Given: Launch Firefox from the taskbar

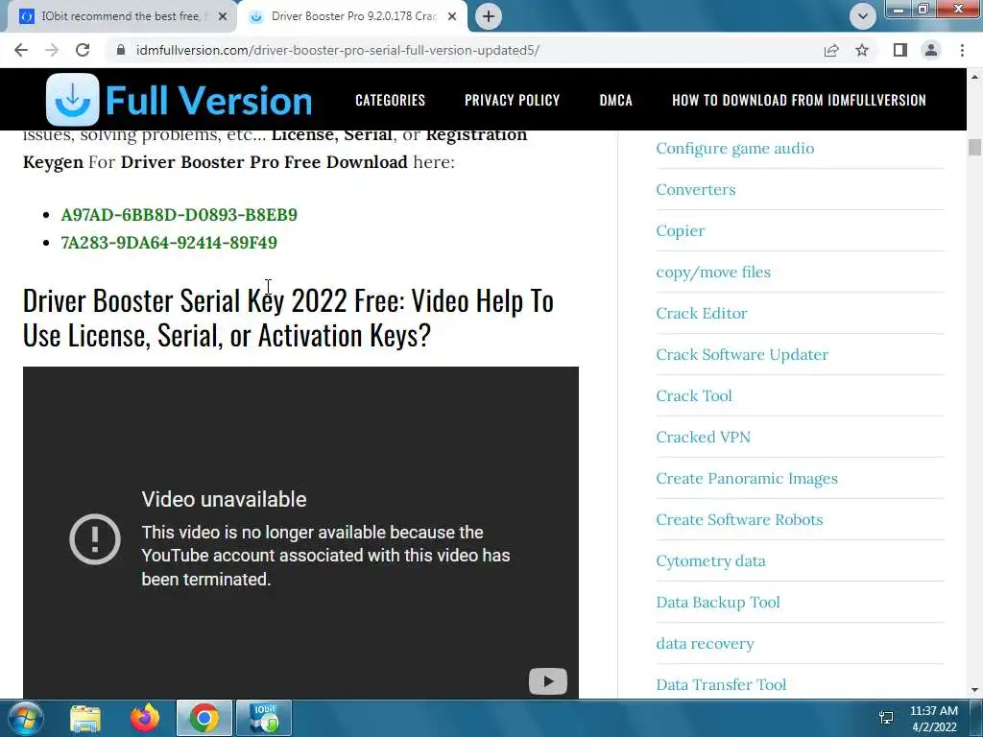Looking at the screenshot, I should 145,719.
